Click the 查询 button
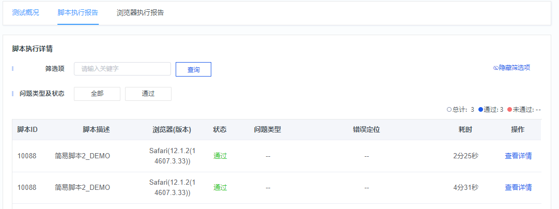The height and width of the screenshot is (209, 559). click(194, 69)
